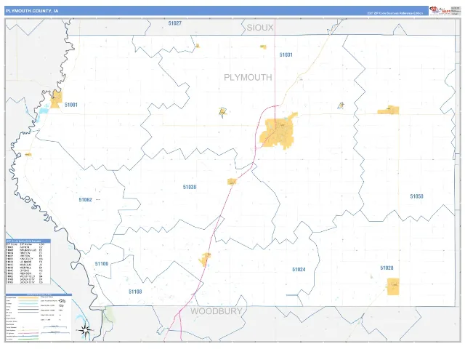The height and width of the screenshot is (349, 465).
Task: Click the WOODBURY county label
Action: pyautogui.click(x=217, y=311)
